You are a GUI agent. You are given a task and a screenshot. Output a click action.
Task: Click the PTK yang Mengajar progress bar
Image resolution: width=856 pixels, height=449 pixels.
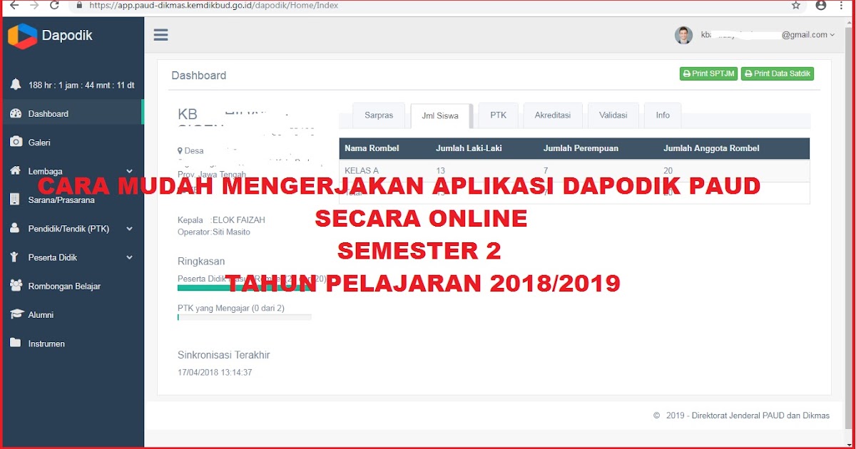[x=245, y=317]
